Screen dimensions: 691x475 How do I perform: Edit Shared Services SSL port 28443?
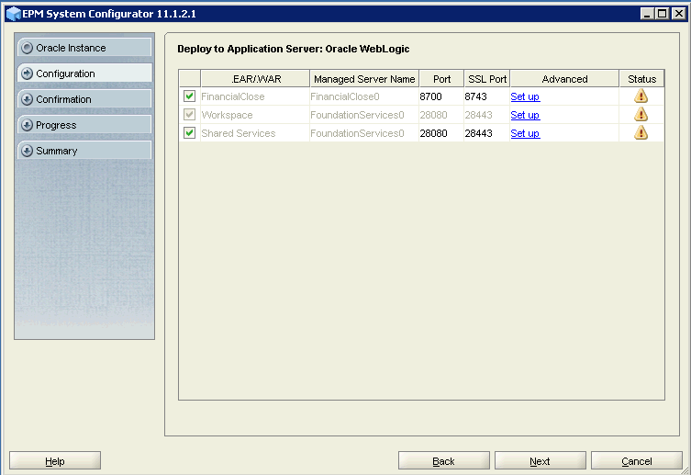(x=486, y=133)
